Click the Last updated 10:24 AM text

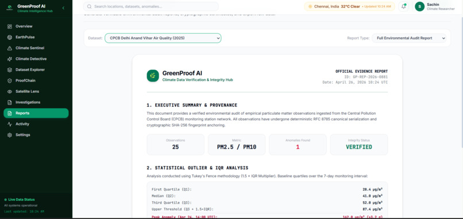tap(24, 212)
